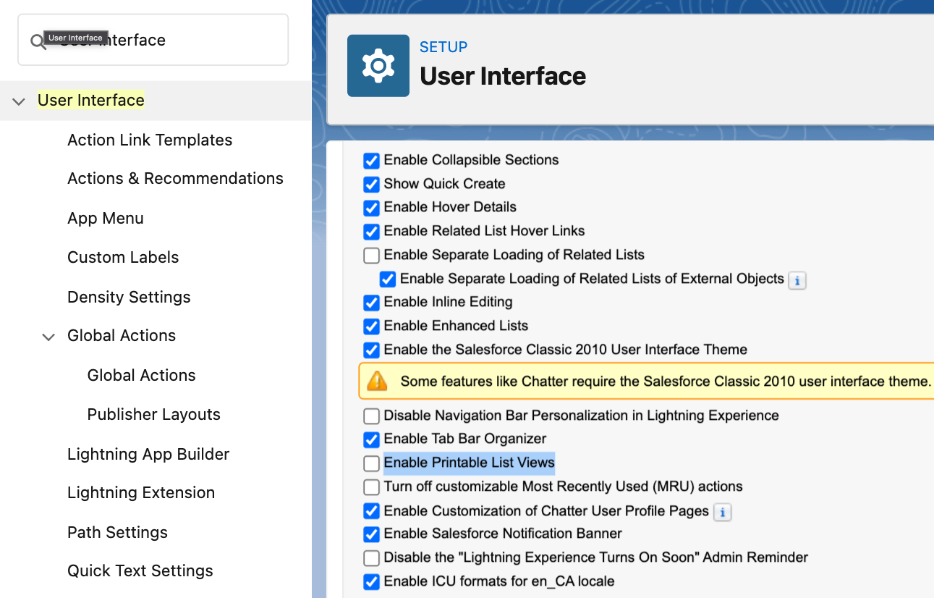Image resolution: width=934 pixels, height=598 pixels.
Task: Uncheck Salesforce Classic 2010 User Interface Theme
Action: tap(371, 350)
